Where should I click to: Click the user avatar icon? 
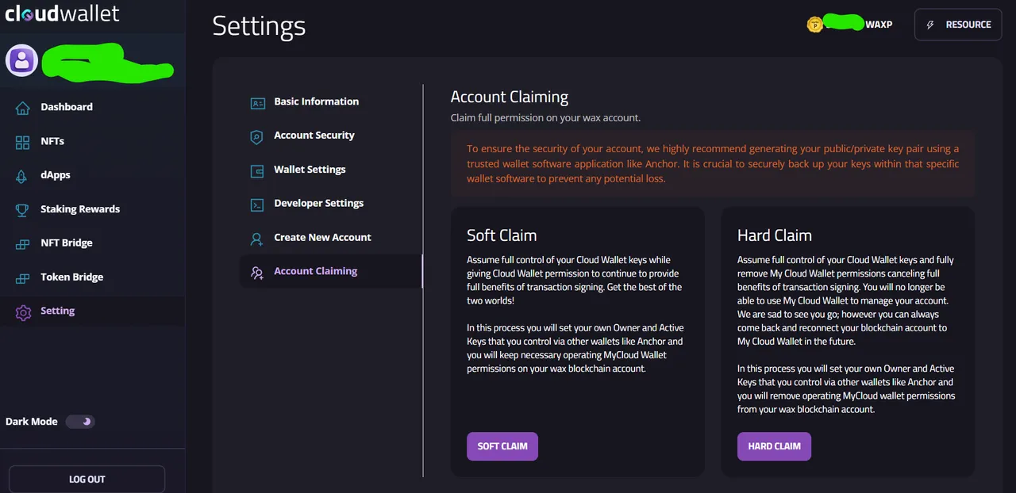(x=21, y=60)
